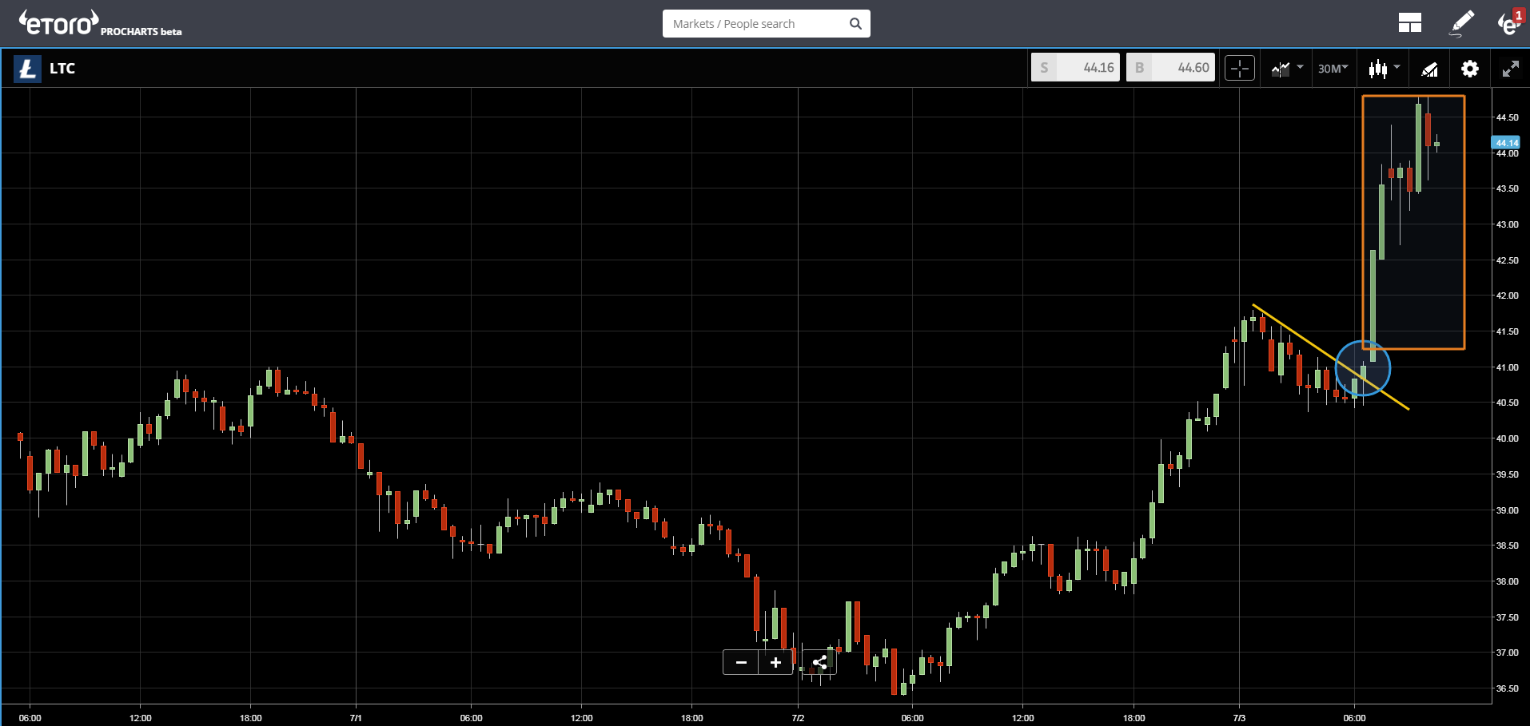This screenshot has width=1530, height=726.
Task: Open chart settings gear
Action: pos(1469,69)
